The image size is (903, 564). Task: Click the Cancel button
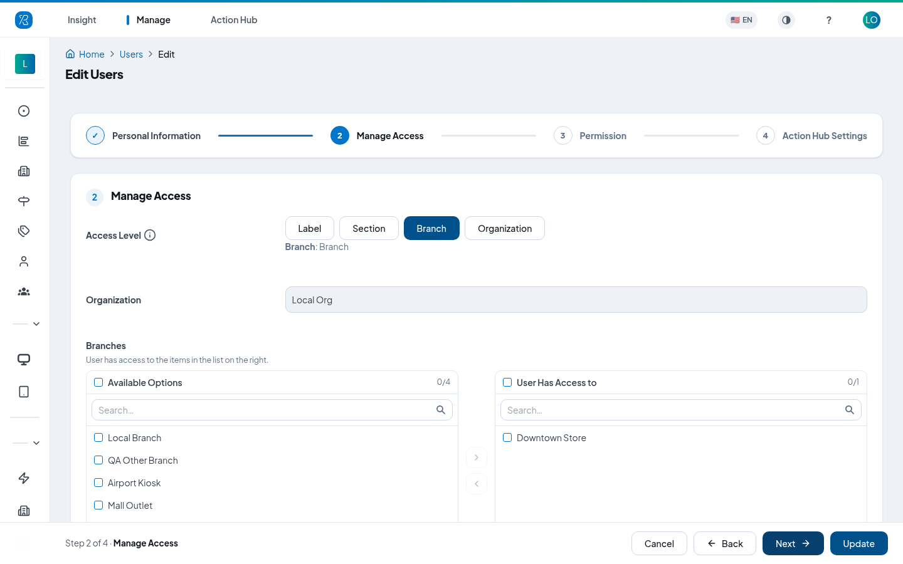pos(659,543)
